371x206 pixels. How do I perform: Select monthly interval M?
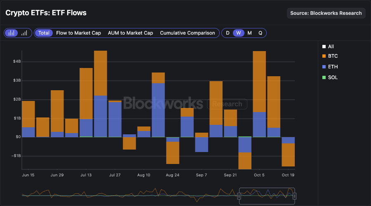point(249,33)
